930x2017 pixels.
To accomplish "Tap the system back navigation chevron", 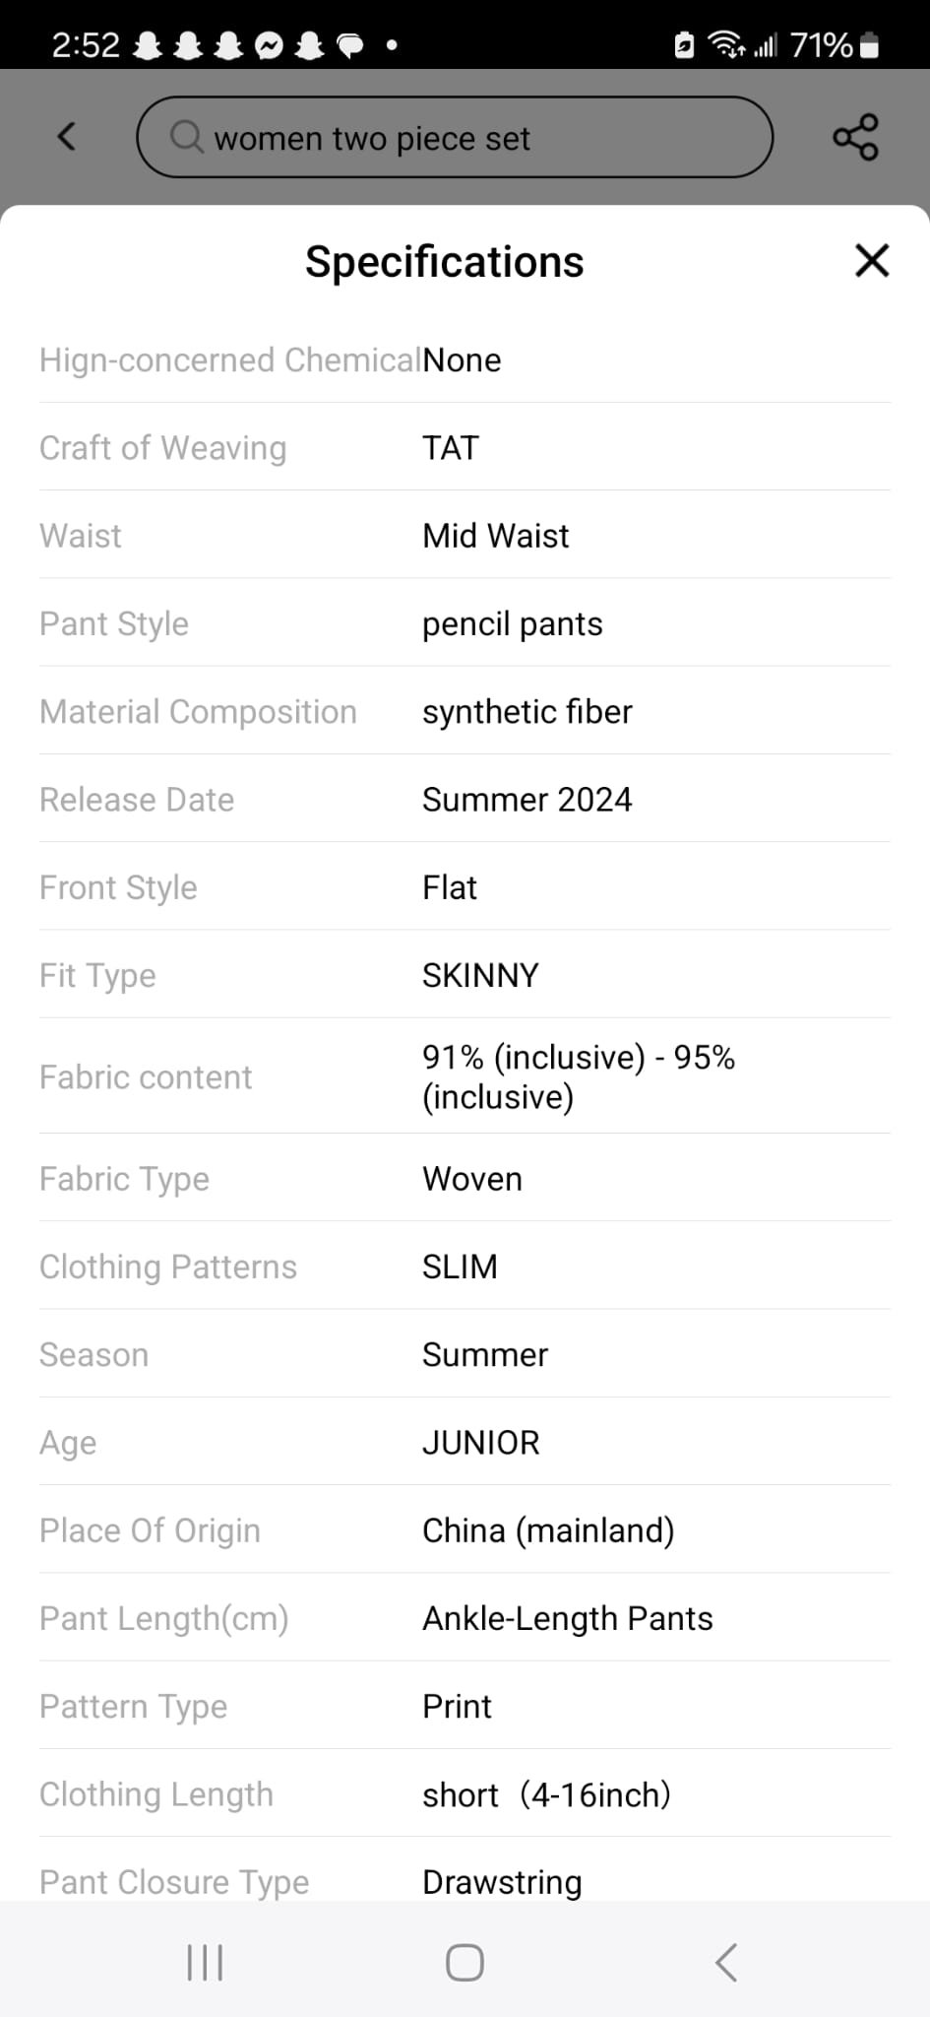I will coord(725,1962).
